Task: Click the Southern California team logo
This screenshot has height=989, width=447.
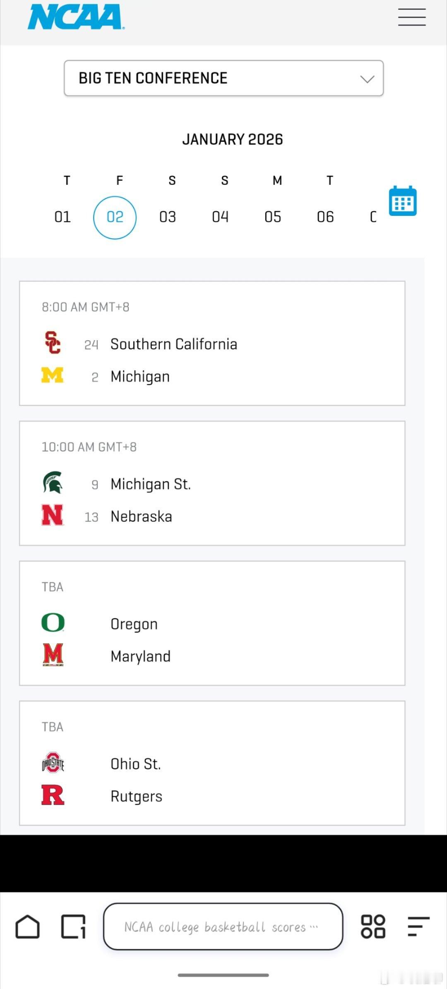Action: point(53,343)
